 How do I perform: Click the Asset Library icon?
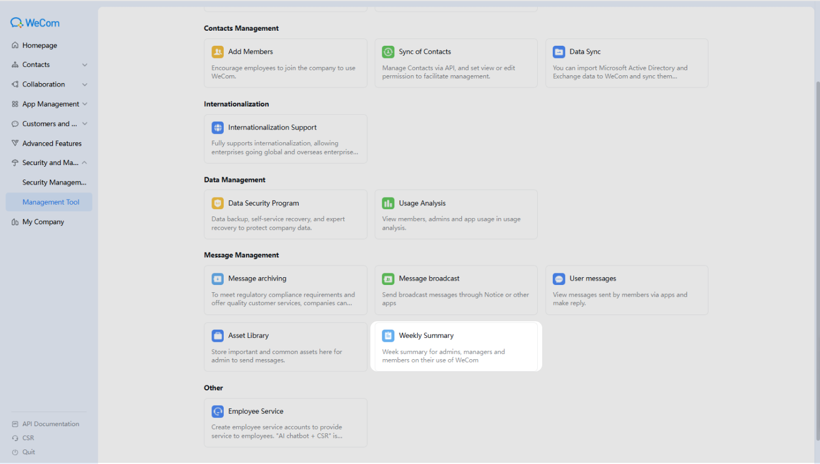pos(218,336)
